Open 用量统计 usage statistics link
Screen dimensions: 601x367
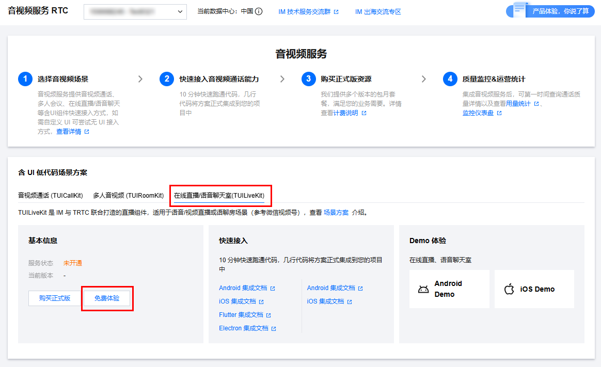point(518,103)
